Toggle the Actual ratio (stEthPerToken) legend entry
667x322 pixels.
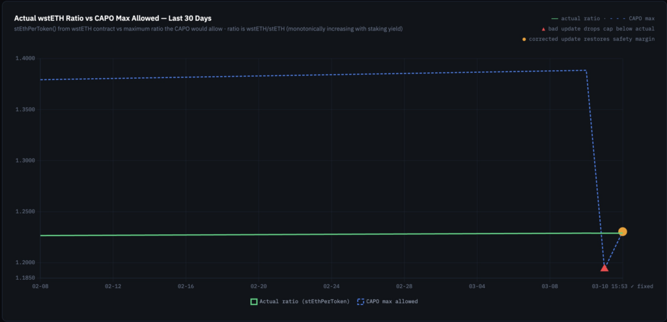coord(300,302)
